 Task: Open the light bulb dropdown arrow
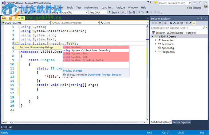tap(18, 43)
